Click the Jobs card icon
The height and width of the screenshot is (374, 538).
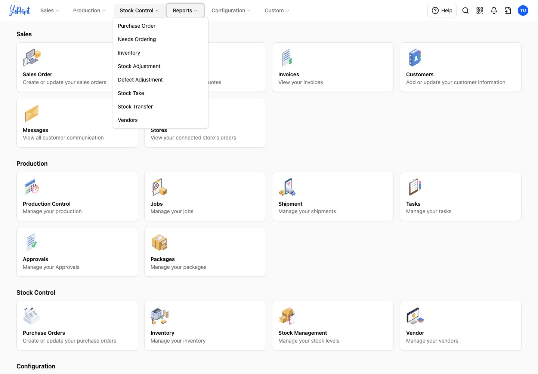[x=160, y=187]
